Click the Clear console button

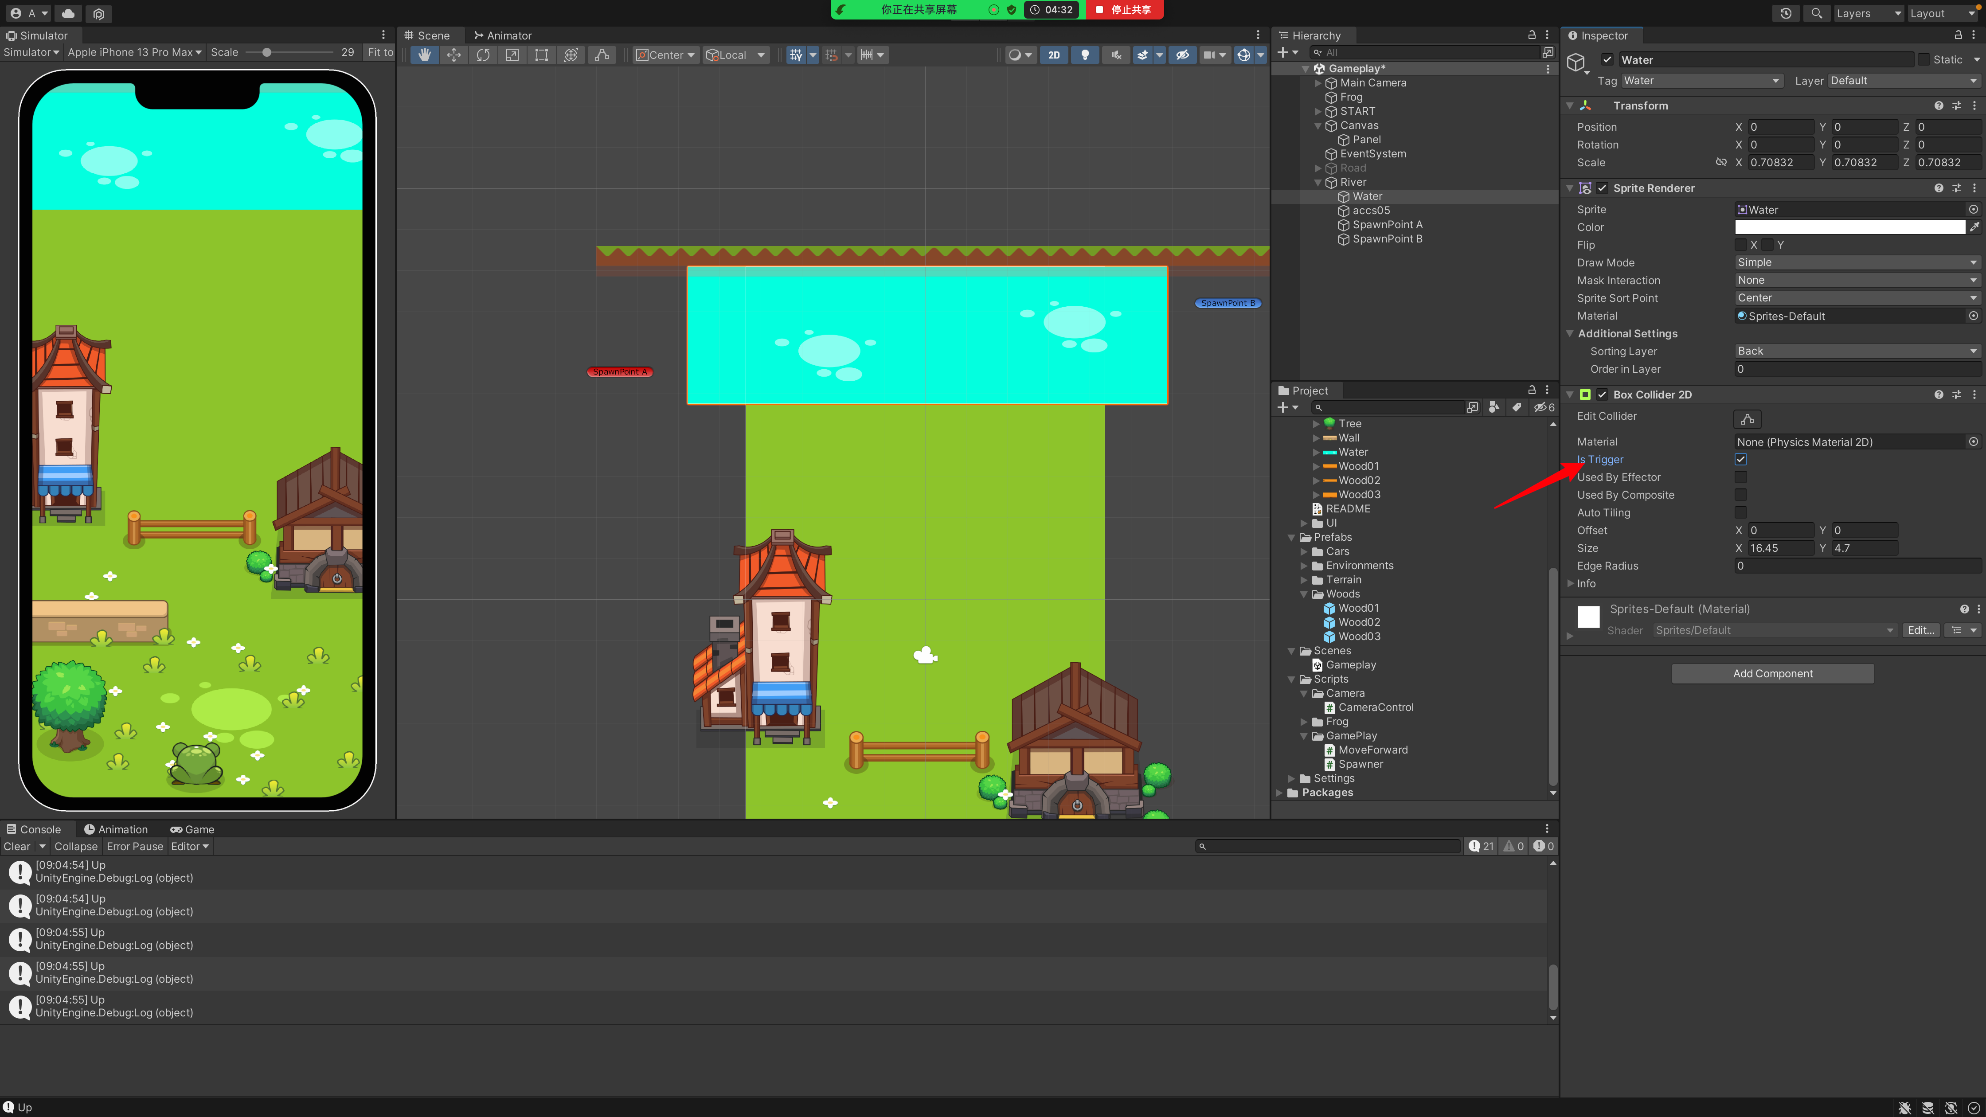point(17,847)
